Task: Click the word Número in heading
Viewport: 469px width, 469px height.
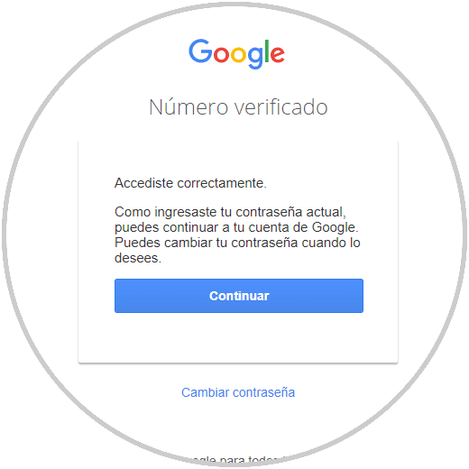Action: [189, 106]
